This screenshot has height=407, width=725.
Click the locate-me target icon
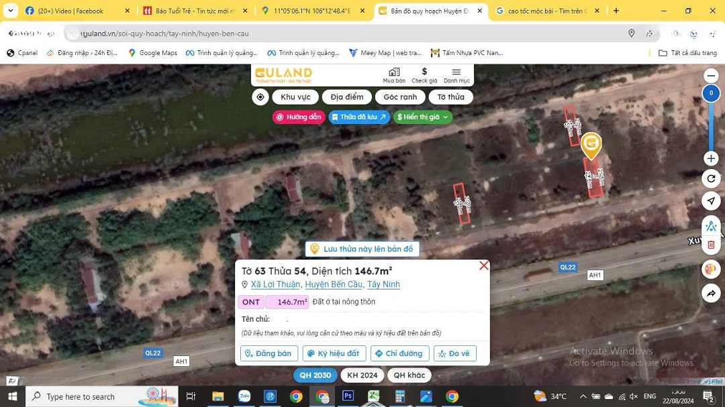[x=260, y=97]
